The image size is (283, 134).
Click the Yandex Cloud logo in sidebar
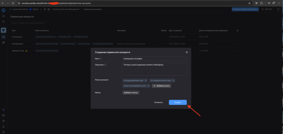[3, 10]
